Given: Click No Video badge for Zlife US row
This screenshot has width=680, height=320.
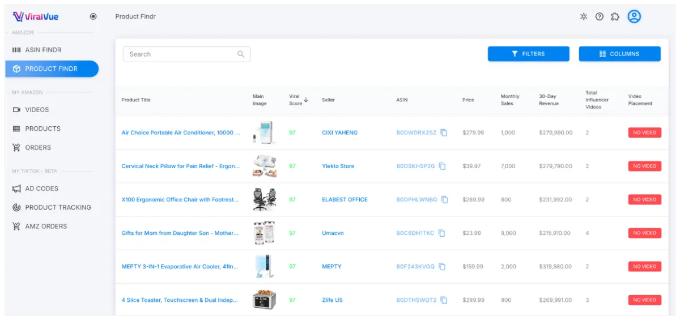Looking at the screenshot, I should (645, 300).
